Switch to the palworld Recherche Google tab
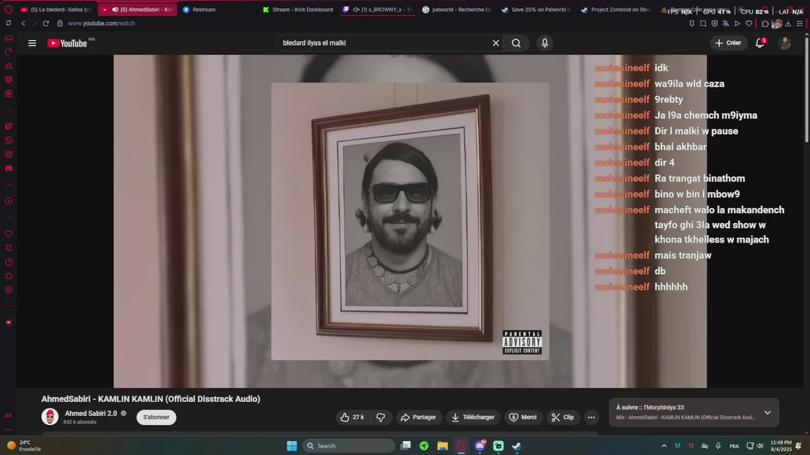The image size is (810, 455). 457,9
